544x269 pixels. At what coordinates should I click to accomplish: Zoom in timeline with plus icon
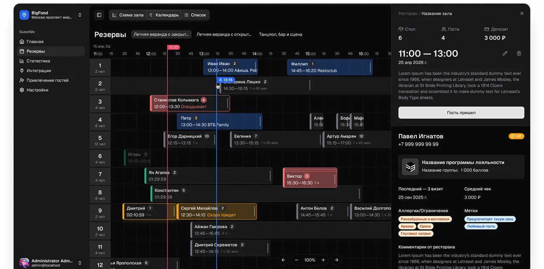[x=323, y=260]
